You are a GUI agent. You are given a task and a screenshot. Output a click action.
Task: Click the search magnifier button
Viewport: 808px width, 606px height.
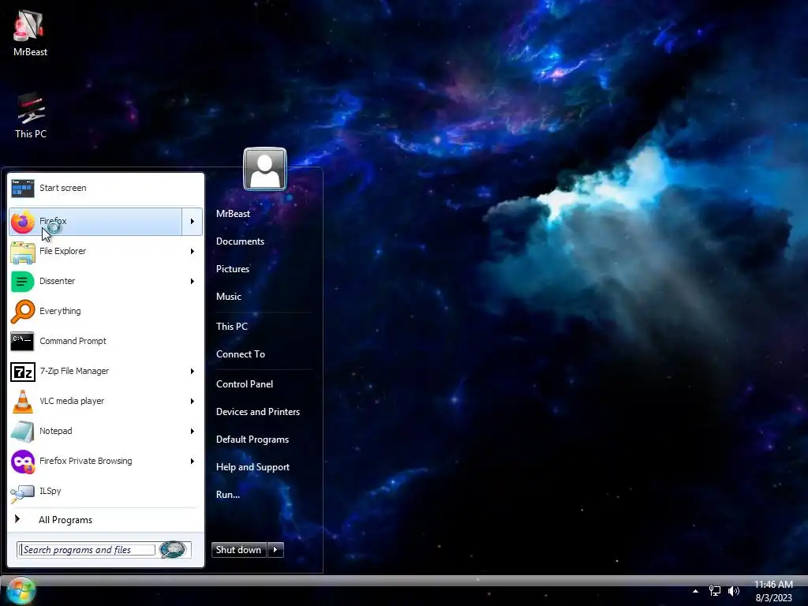[x=173, y=550]
